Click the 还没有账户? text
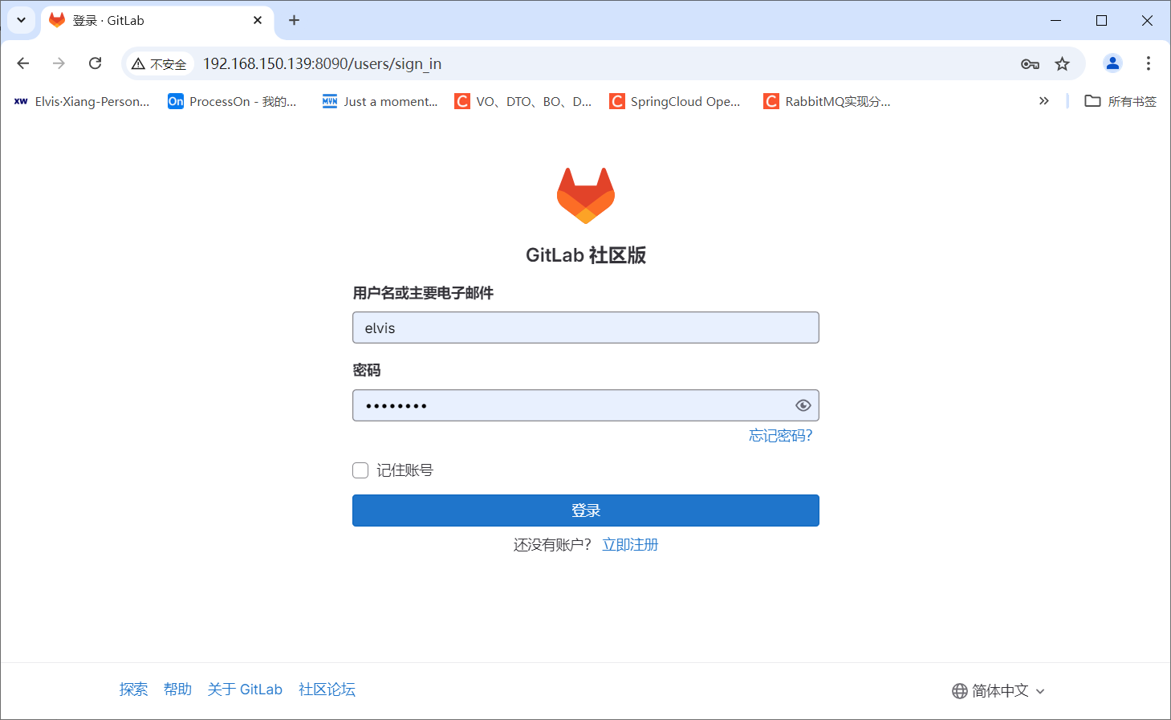This screenshot has width=1171, height=720. [552, 545]
